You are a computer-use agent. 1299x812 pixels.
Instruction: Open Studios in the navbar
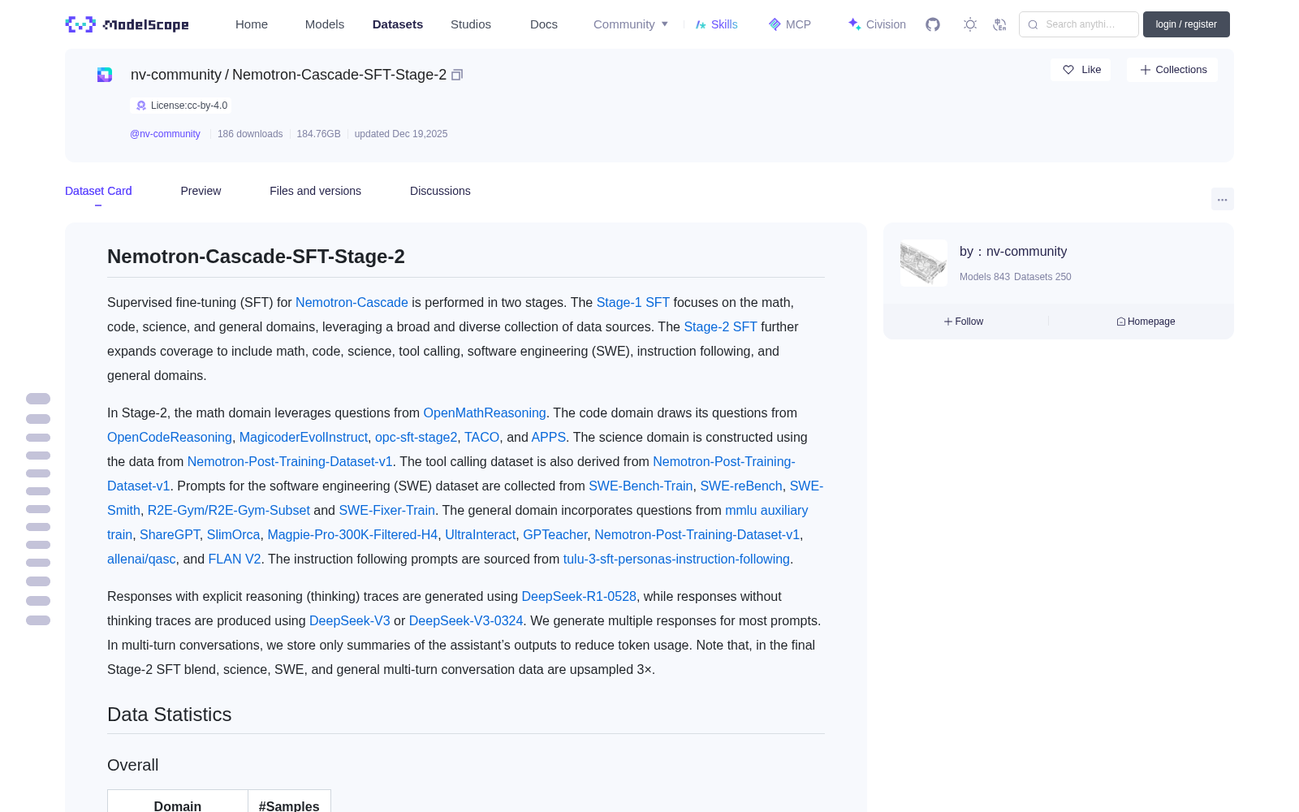tap(471, 24)
